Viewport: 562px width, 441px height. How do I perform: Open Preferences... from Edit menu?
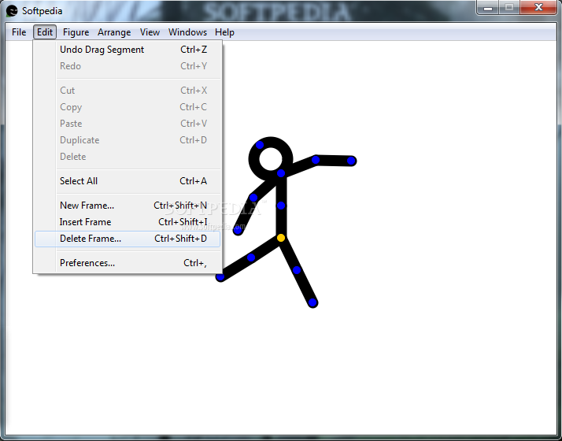[x=128, y=263]
